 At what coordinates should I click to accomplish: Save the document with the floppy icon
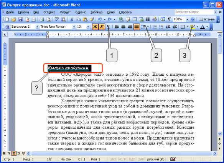click(21, 19)
